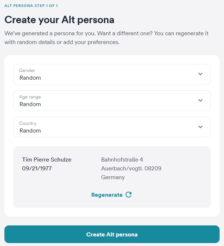Image resolution: width=224 pixels, height=246 pixels.
Task: Click the Create your Alt persona heading
Action: coord(59,20)
